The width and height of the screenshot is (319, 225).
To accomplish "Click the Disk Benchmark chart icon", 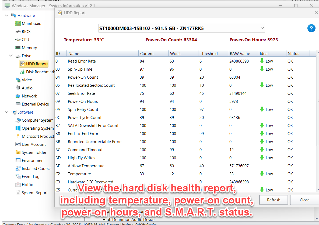I will pos(22,72).
